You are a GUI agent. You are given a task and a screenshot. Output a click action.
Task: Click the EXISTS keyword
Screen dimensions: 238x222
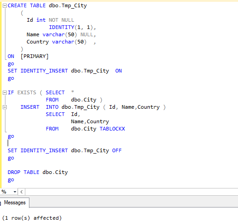tap(27, 92)
